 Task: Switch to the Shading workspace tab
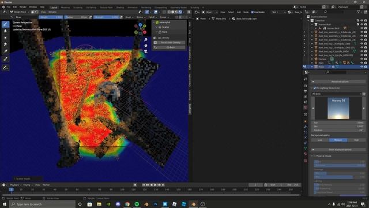[120, 8]
